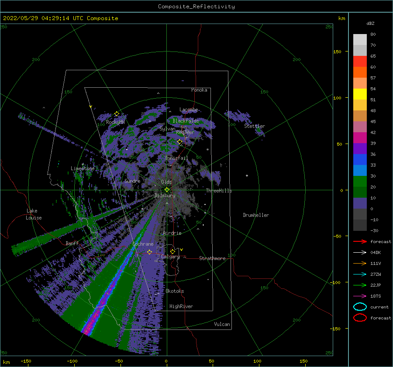Viewport: 393px width, 367px height.
Task: Select the Stettler label
Action: pos(255,126)
